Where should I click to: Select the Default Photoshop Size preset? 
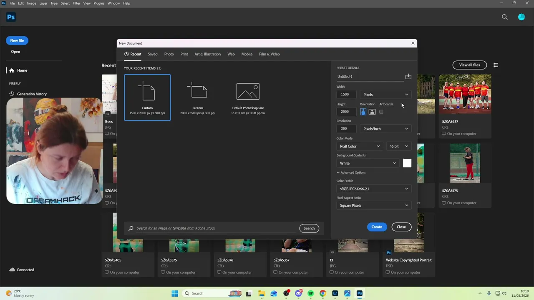248,97
